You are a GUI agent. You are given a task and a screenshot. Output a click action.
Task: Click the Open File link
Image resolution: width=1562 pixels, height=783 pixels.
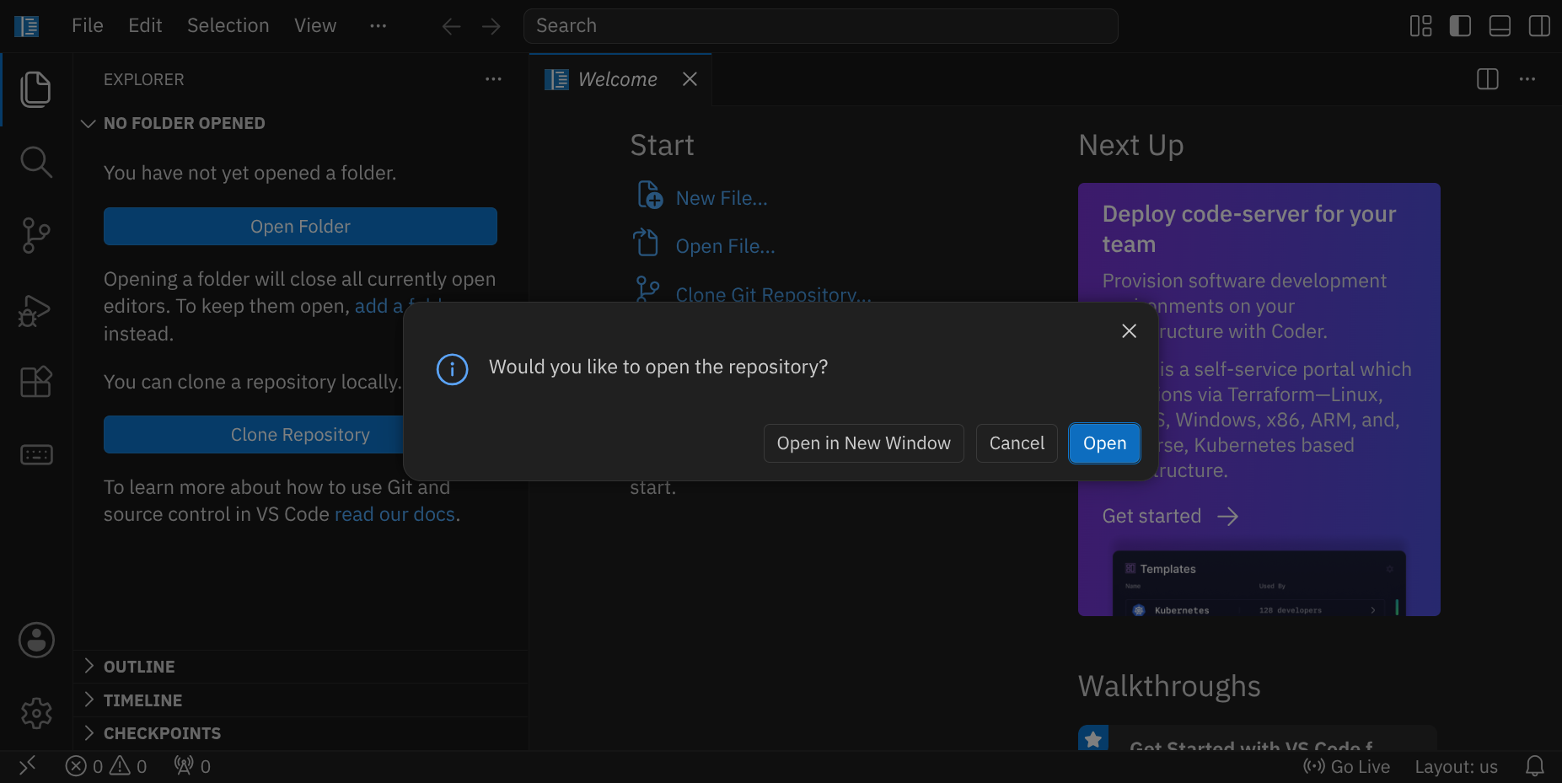coord(725,246)
